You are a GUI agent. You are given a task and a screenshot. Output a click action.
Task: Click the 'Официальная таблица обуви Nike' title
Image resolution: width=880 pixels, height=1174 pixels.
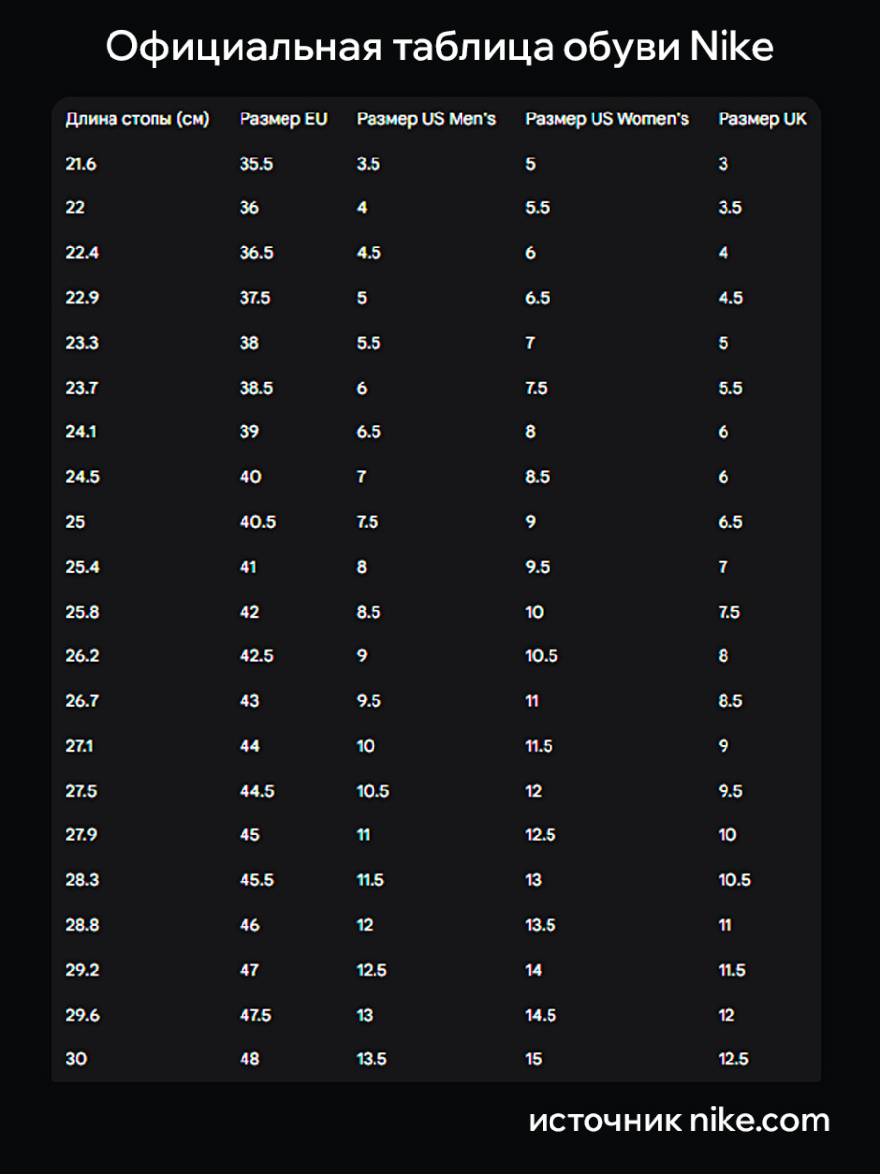point(440,47)
